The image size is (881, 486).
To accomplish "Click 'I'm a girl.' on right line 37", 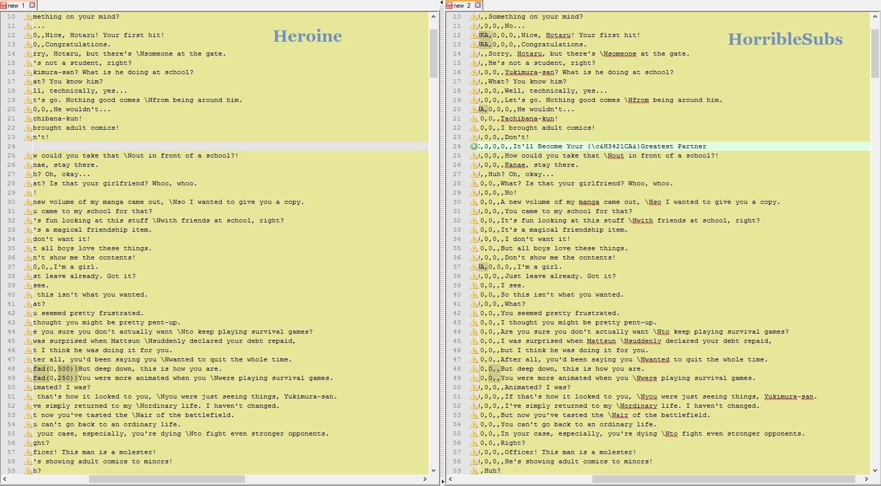I will click(540, 267).
